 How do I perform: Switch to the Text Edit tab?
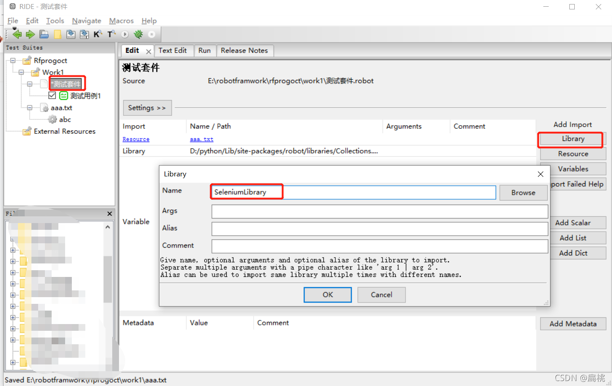(x=174, y=50)
